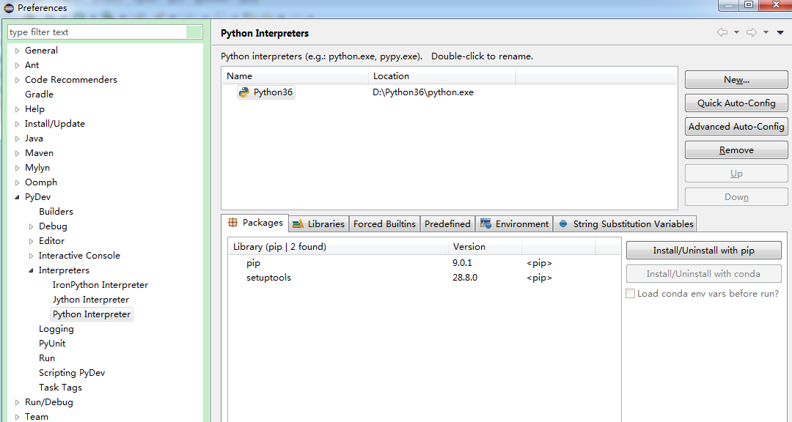Viewport: 792px width, 422px height.
Task: Collapse the PyDev tree node
Action: pyautogui.click(x=17, y=197)
